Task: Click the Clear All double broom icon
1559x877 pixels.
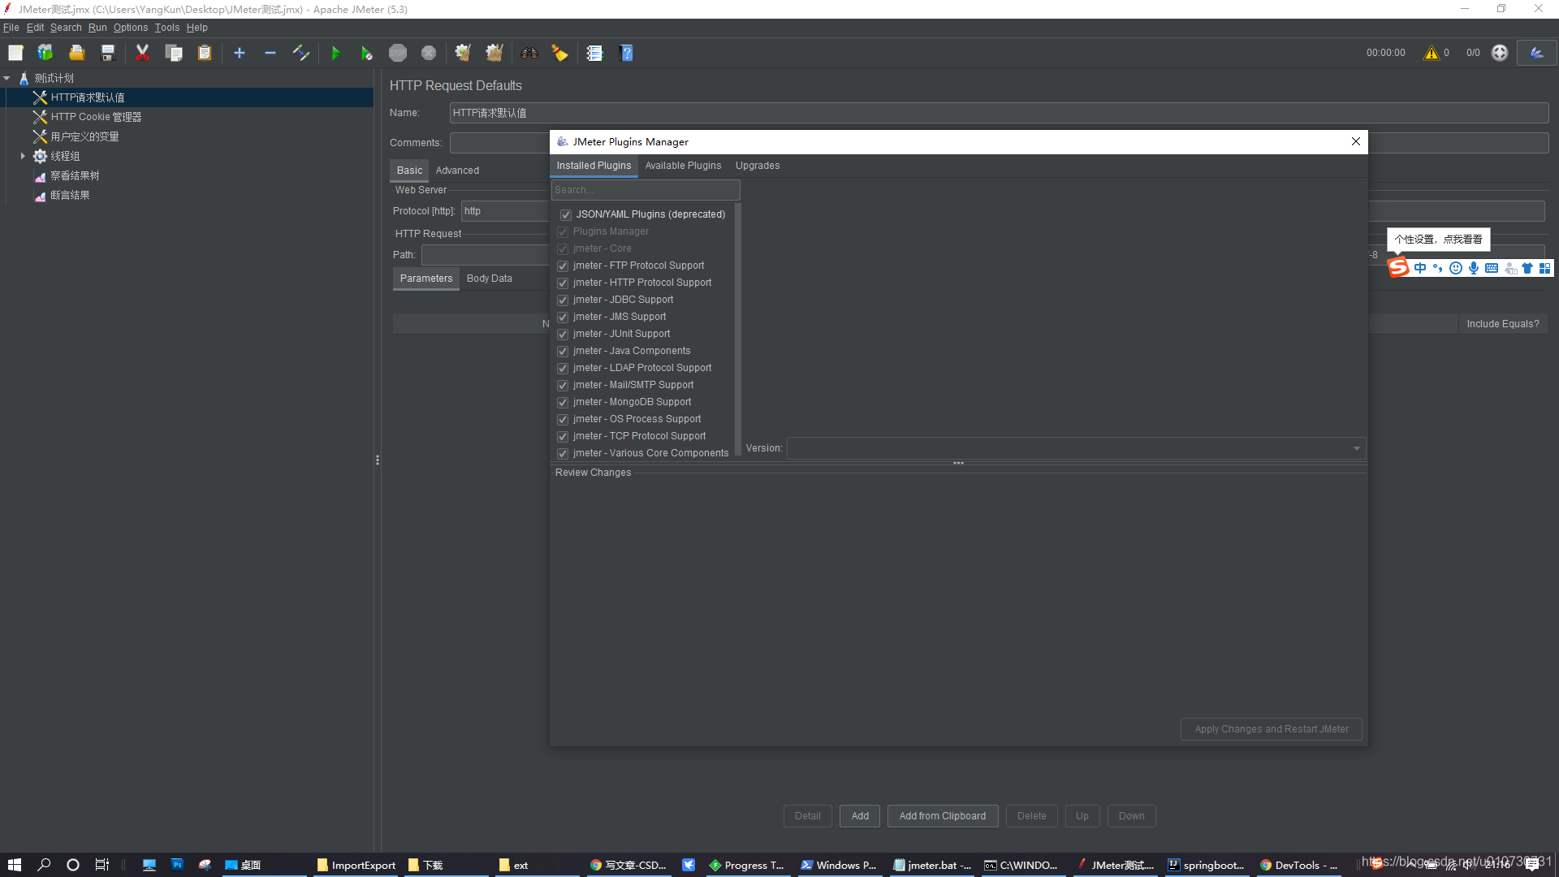Action: [494, 54]
